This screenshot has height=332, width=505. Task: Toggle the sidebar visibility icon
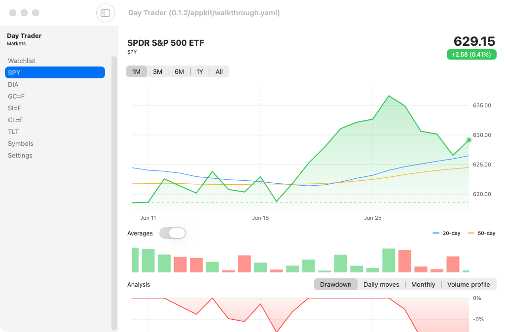point(106,13)
